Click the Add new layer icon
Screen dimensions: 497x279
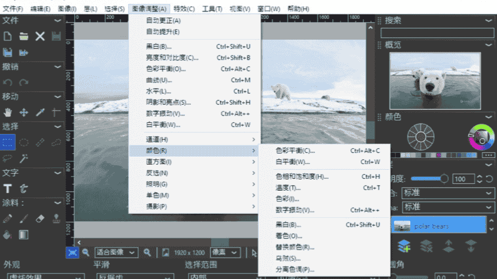coord(404,246)
